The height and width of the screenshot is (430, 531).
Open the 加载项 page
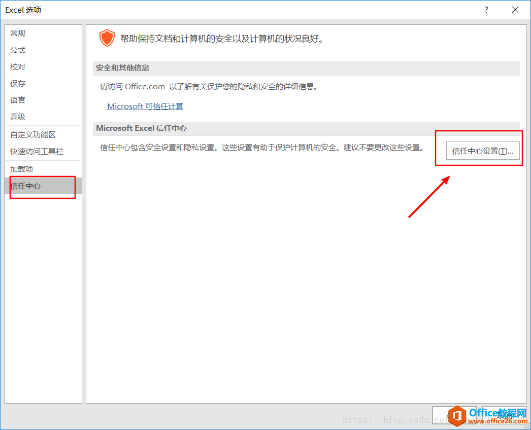coord(21,169)
